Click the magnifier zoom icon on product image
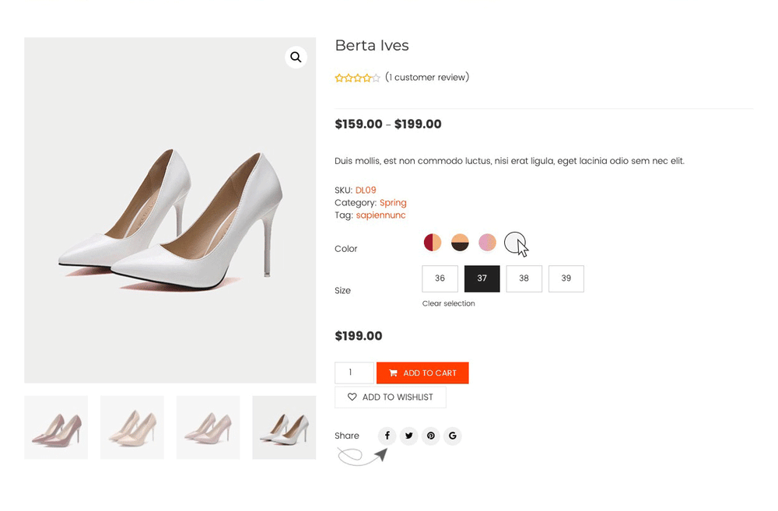 coord(296,57)
